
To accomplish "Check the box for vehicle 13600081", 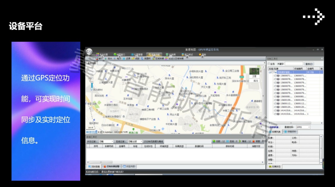I will coord(275,96).
